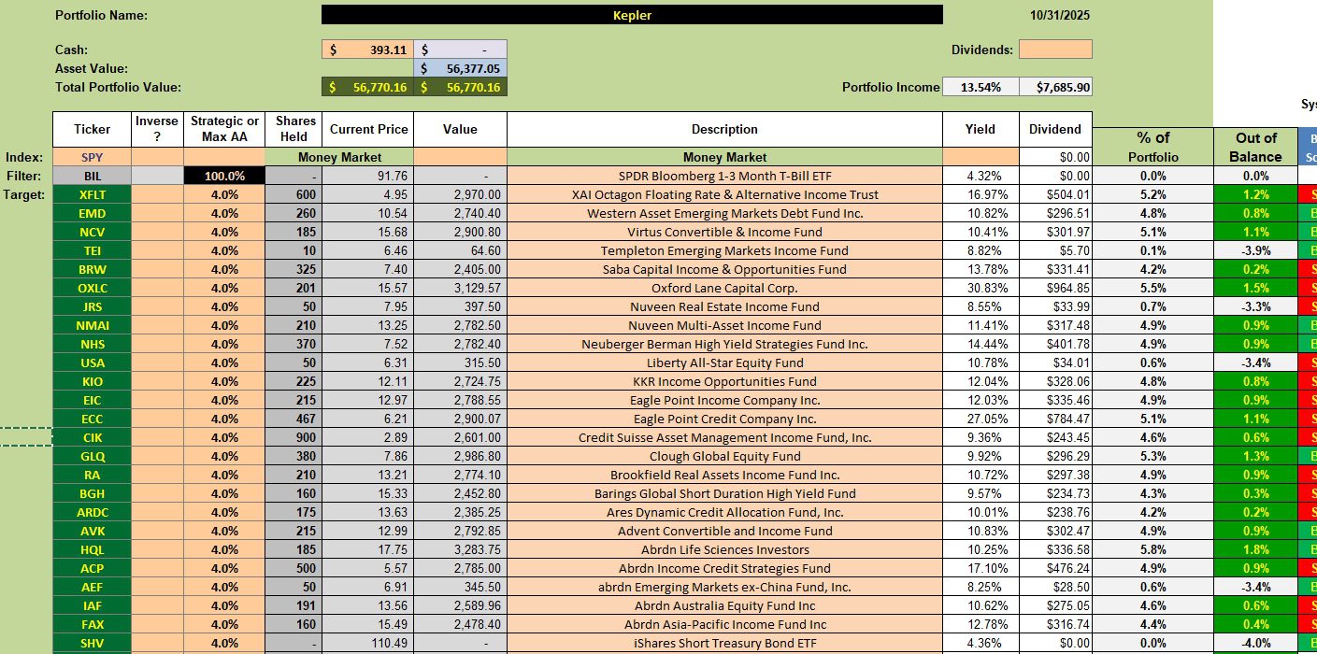The height and width of the screenshot is (654, 1317).
Task: Select the EMD ticker cell
Action: pos(92,213)
